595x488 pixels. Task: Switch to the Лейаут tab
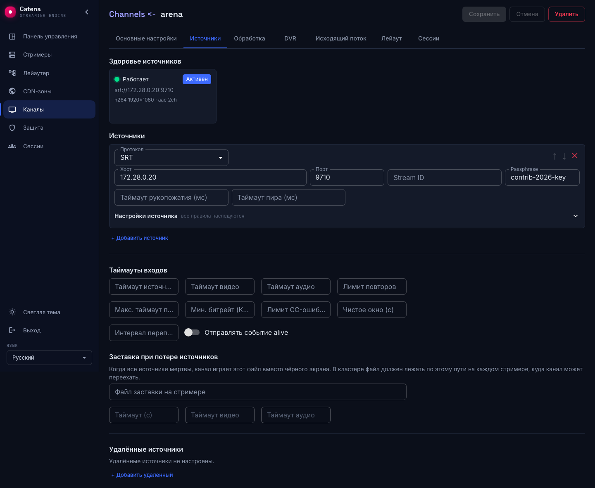[x=392, y=38]
